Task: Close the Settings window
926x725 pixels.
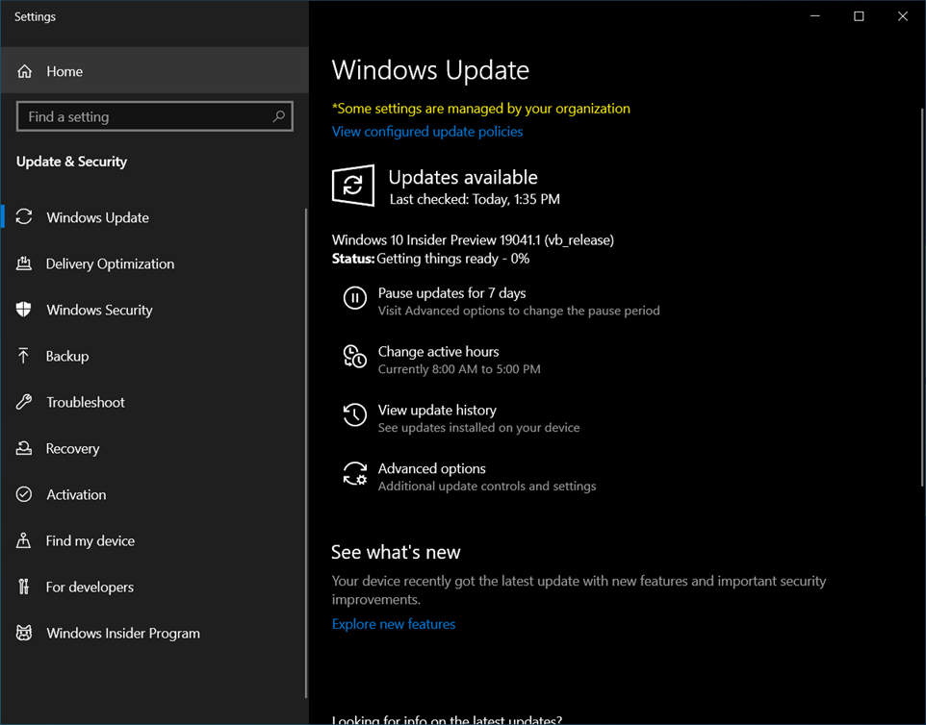Action: click(x=902, y=16)
